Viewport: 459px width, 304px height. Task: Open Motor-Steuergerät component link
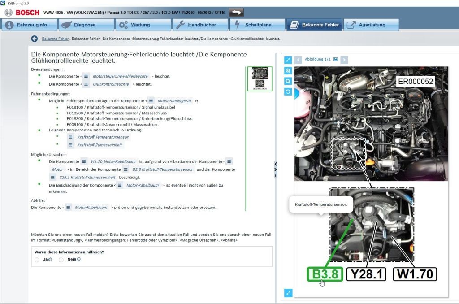174,101
